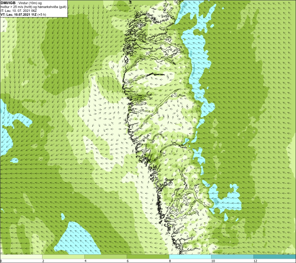Click the 8–10 m/s light blue band
Image resolution: width=296 pixels, height=263 pixels.
190,256
